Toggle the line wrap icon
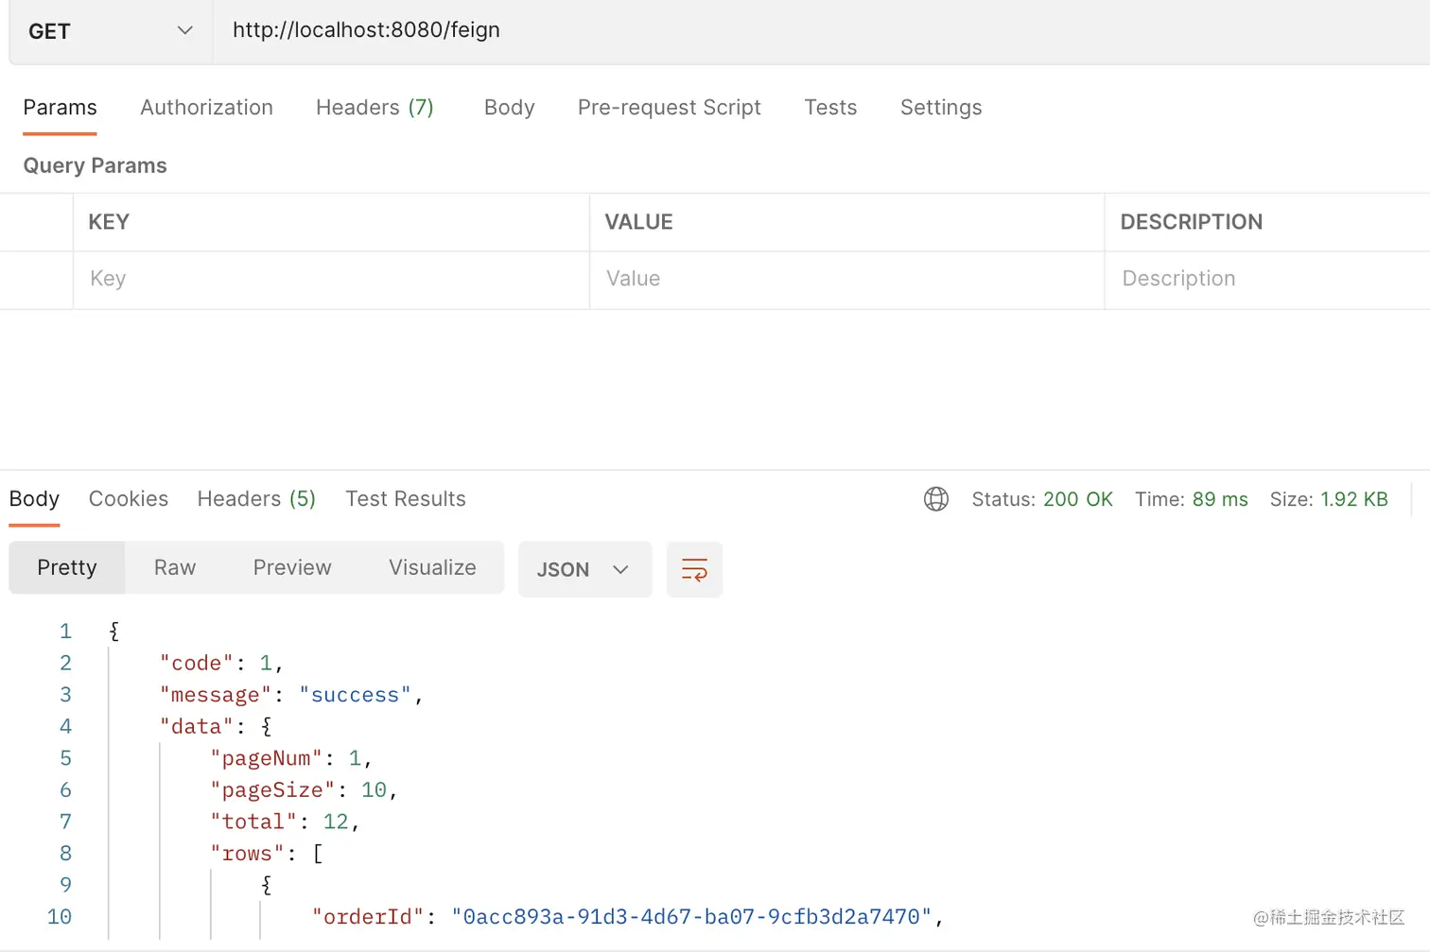 pyautogui.click(x=694, y=569)
